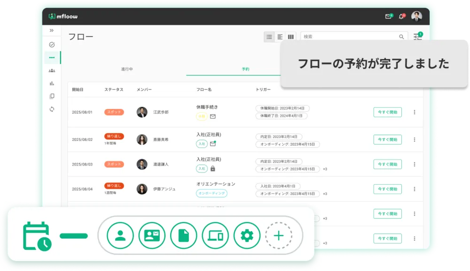The width and height of the screenshot is (470, 271).
Task: Click the オンボーディング tag under オリエンテーション
Action: tap(211, 193)
